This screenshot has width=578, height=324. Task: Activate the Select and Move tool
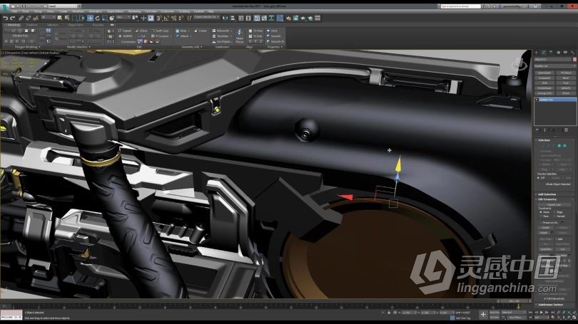point(90,18)
